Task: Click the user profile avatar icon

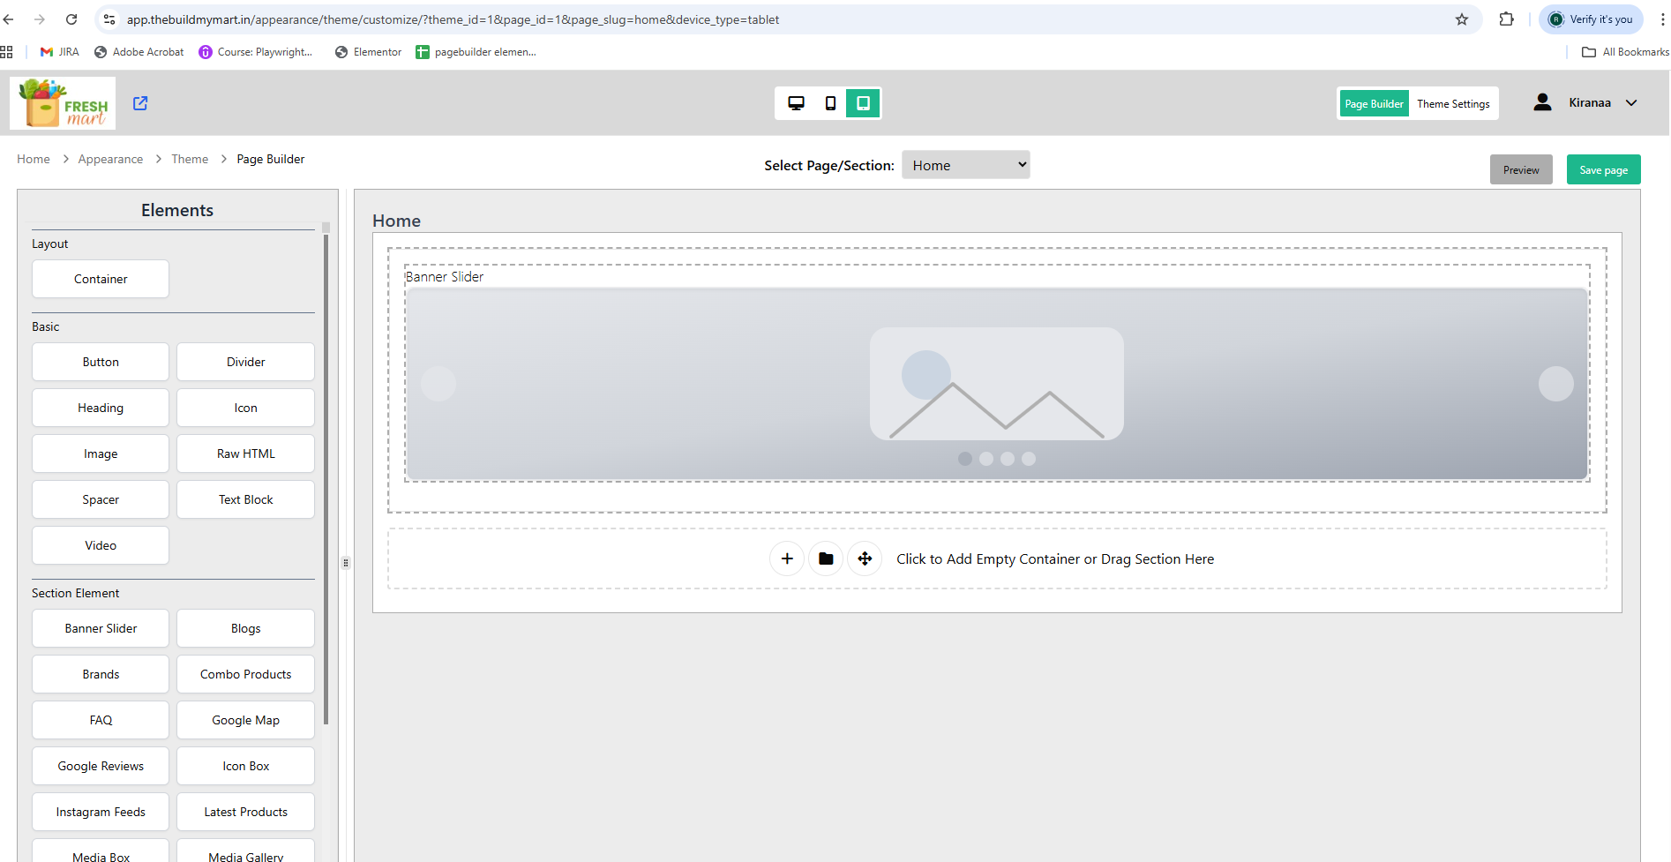Action: (x=1542, y=102)
